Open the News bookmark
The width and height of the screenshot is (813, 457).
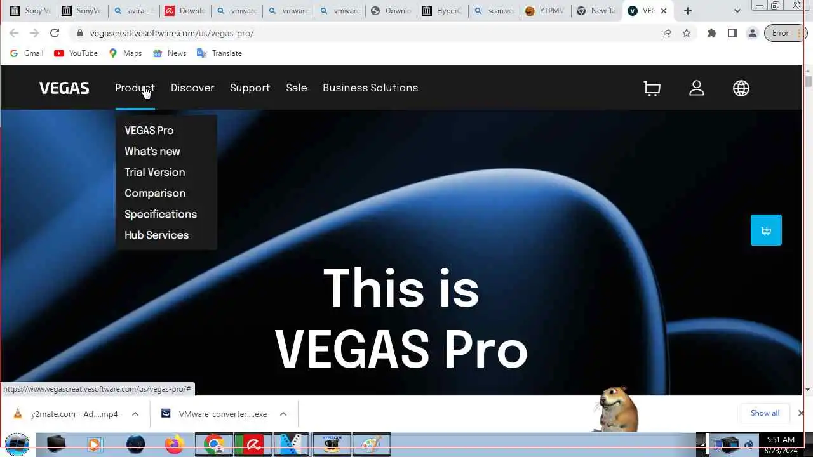pos(170,53)
